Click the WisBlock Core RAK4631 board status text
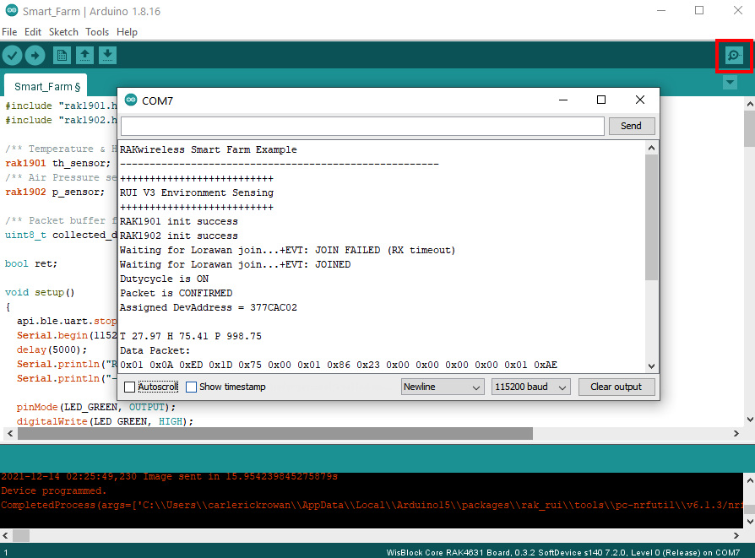The height and width of the screenshot is (558, 755). 563,553
